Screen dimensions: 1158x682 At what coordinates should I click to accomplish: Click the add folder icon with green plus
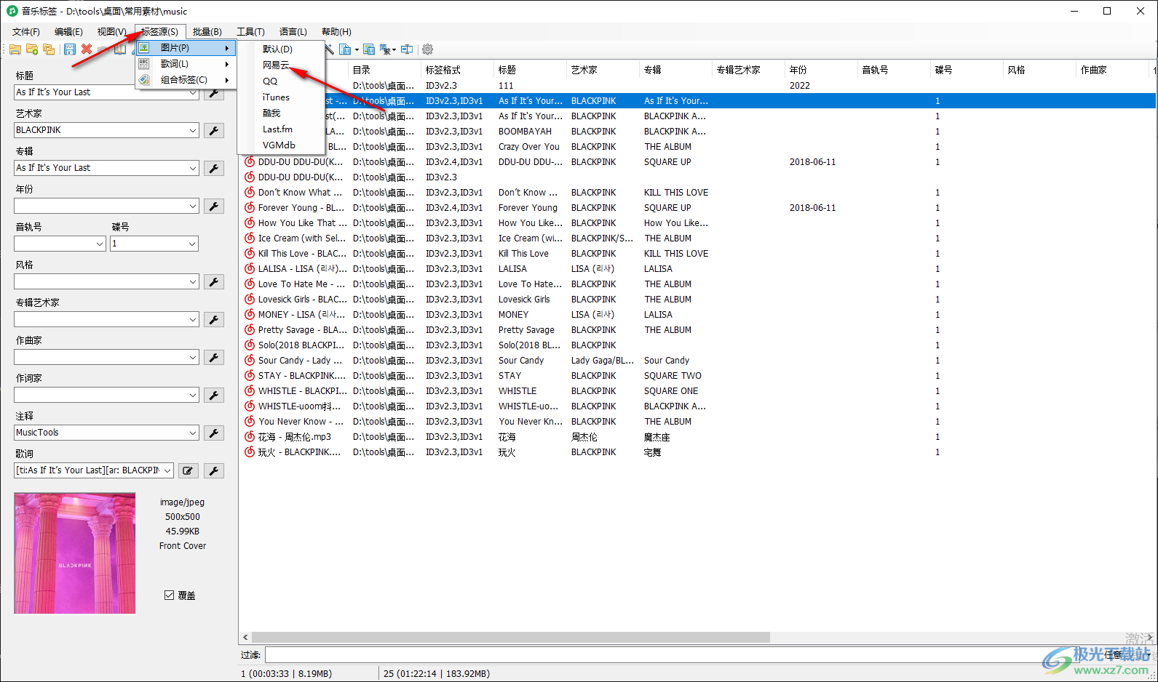(x=32, y=49)
